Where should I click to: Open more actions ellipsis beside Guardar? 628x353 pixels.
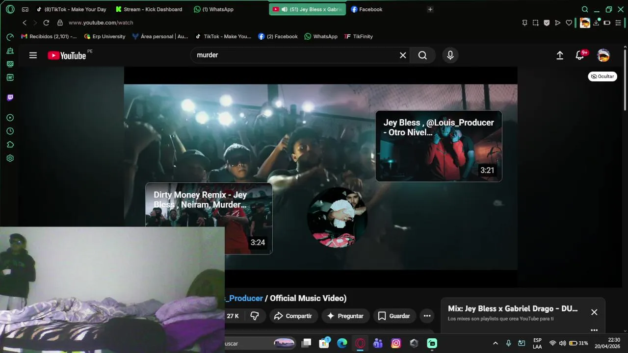pyautogui.click(x=427, y=316)
